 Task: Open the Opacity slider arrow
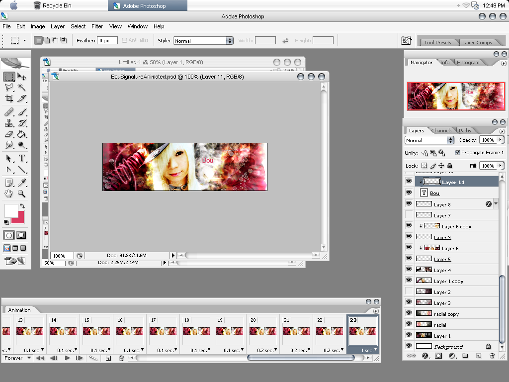coord(500,140)
